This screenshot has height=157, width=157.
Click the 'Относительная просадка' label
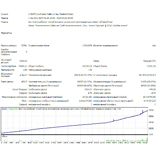(x=105, y=75)
